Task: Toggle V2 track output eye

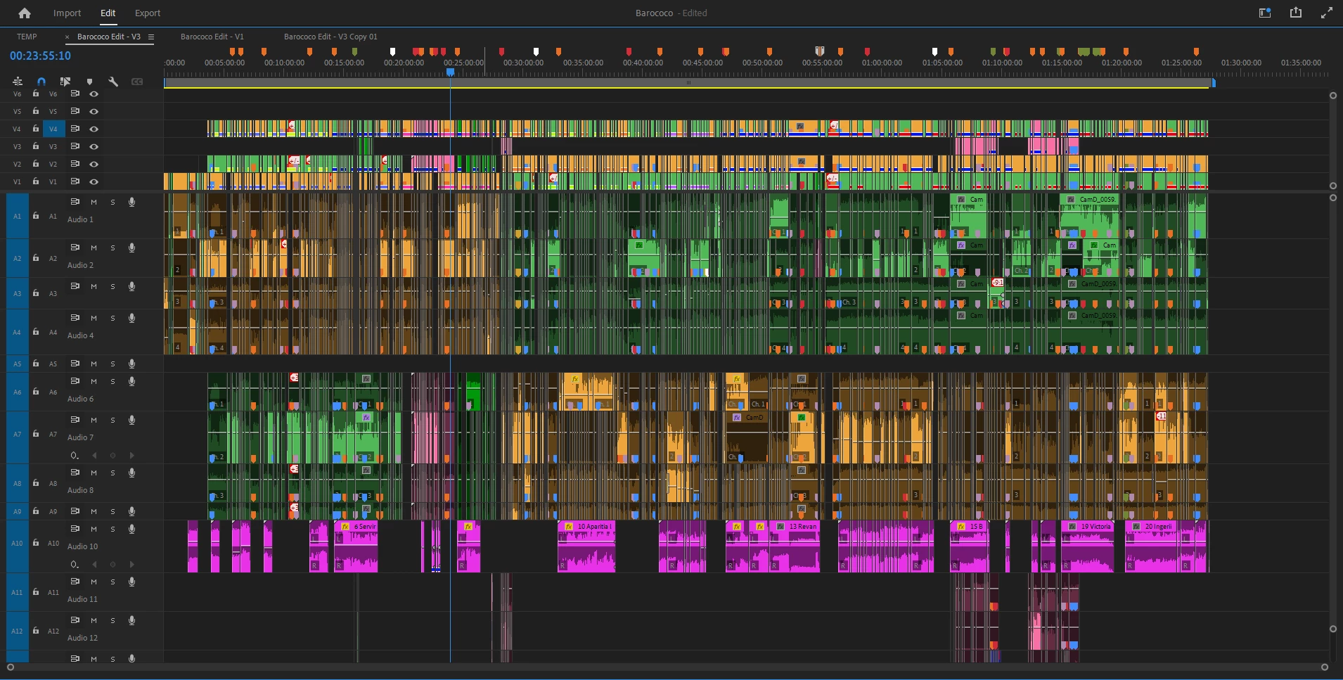Action: coord(94,164)
